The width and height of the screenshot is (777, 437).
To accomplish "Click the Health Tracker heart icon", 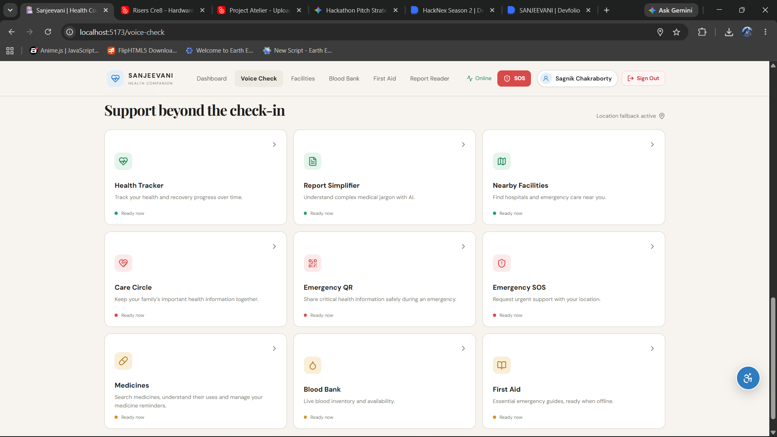I will (123, 161).
